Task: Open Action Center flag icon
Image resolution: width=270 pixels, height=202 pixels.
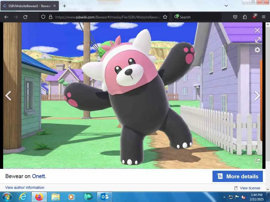Action: [x=237, y=197]
